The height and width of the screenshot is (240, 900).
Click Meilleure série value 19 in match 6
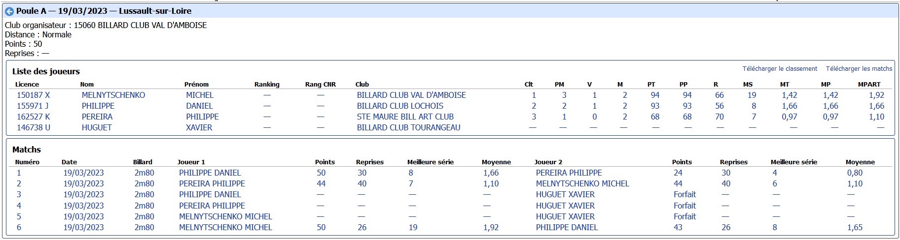click(x=413, y=227)
